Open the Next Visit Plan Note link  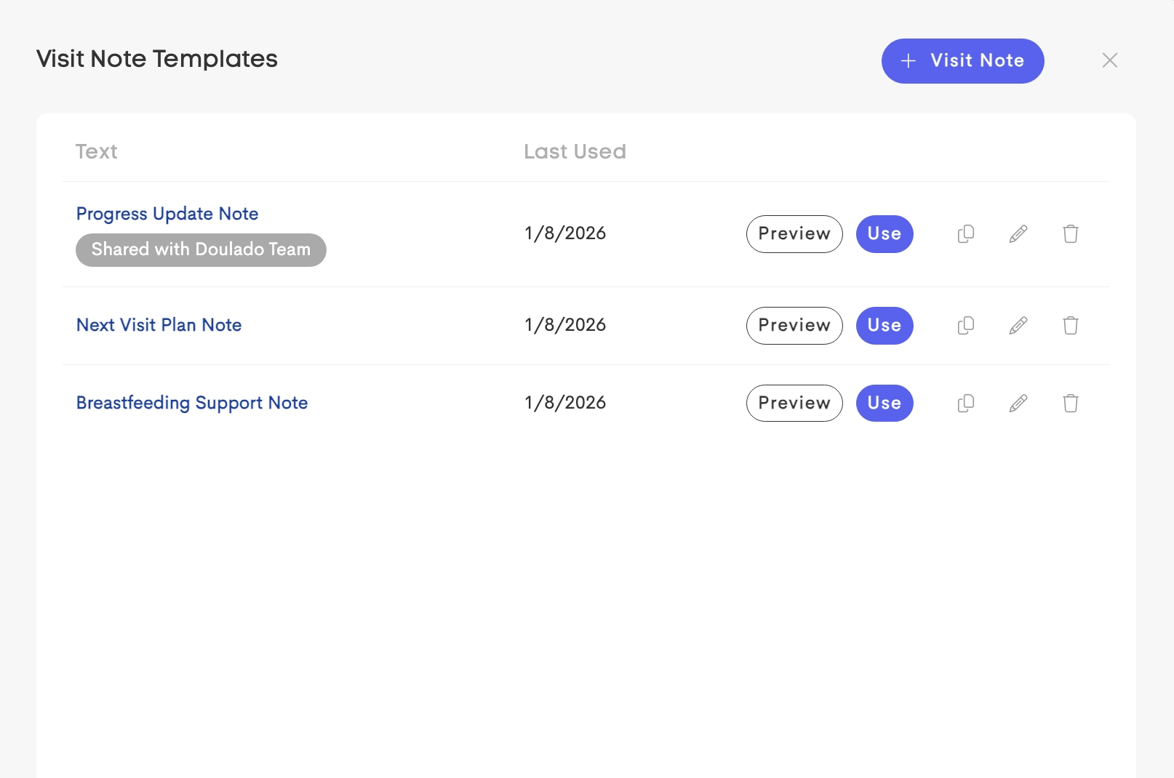(159, 325)
